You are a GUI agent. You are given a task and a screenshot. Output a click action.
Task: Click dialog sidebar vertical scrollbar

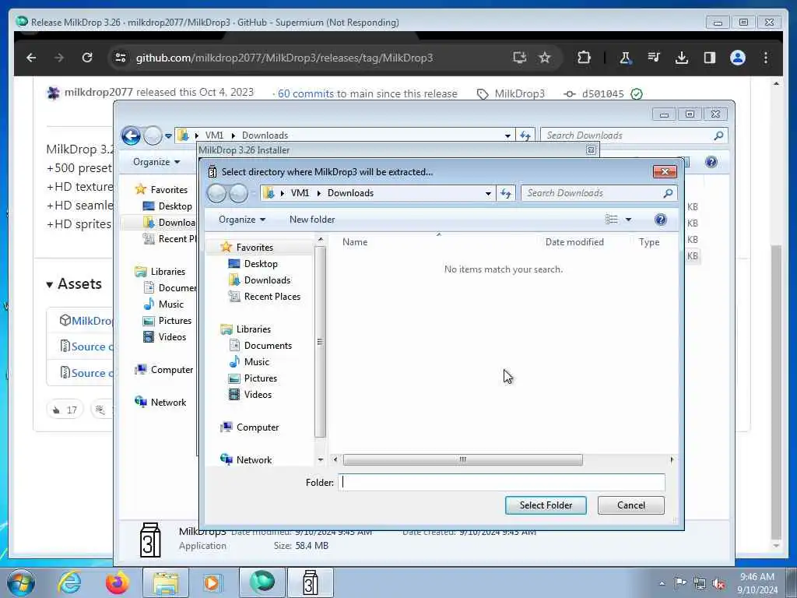tap(320, 342)
